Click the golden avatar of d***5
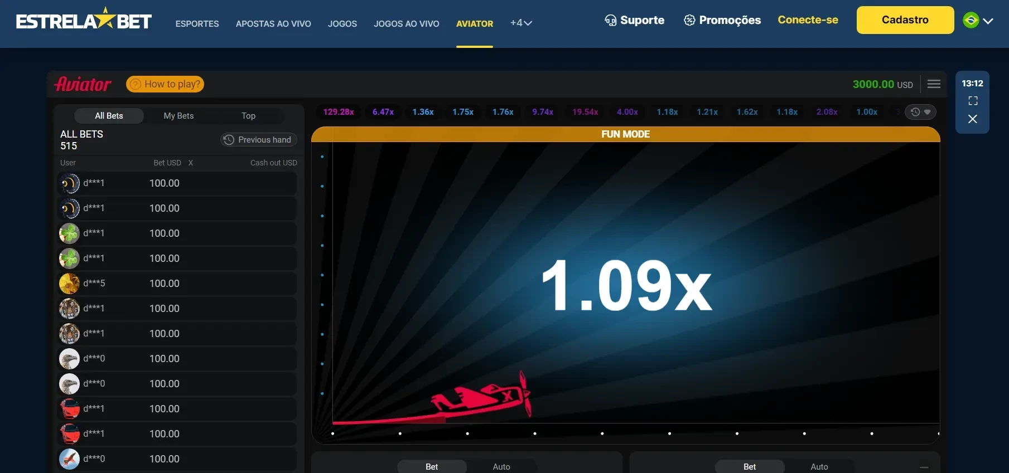 coord(69,284)
